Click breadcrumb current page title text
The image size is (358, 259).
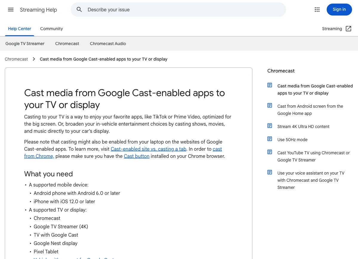click(x=104, y=59)
